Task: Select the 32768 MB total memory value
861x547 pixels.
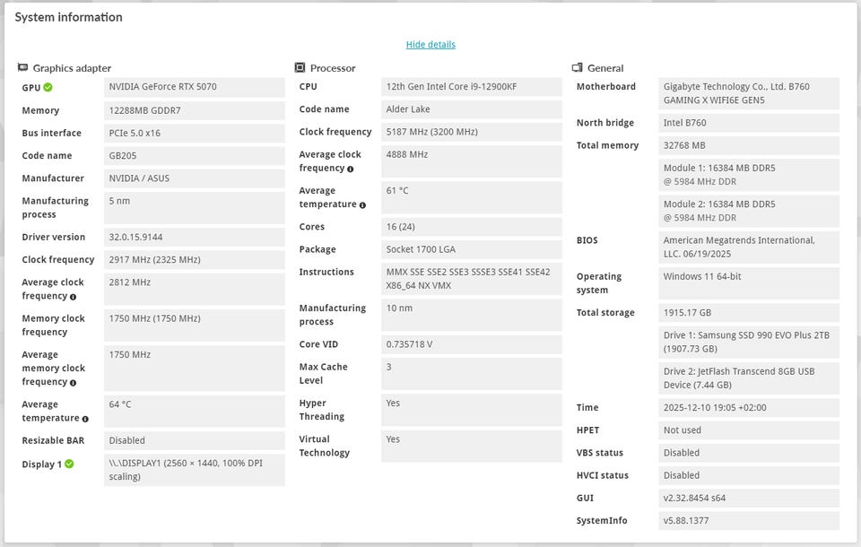Action: point(749,145)
